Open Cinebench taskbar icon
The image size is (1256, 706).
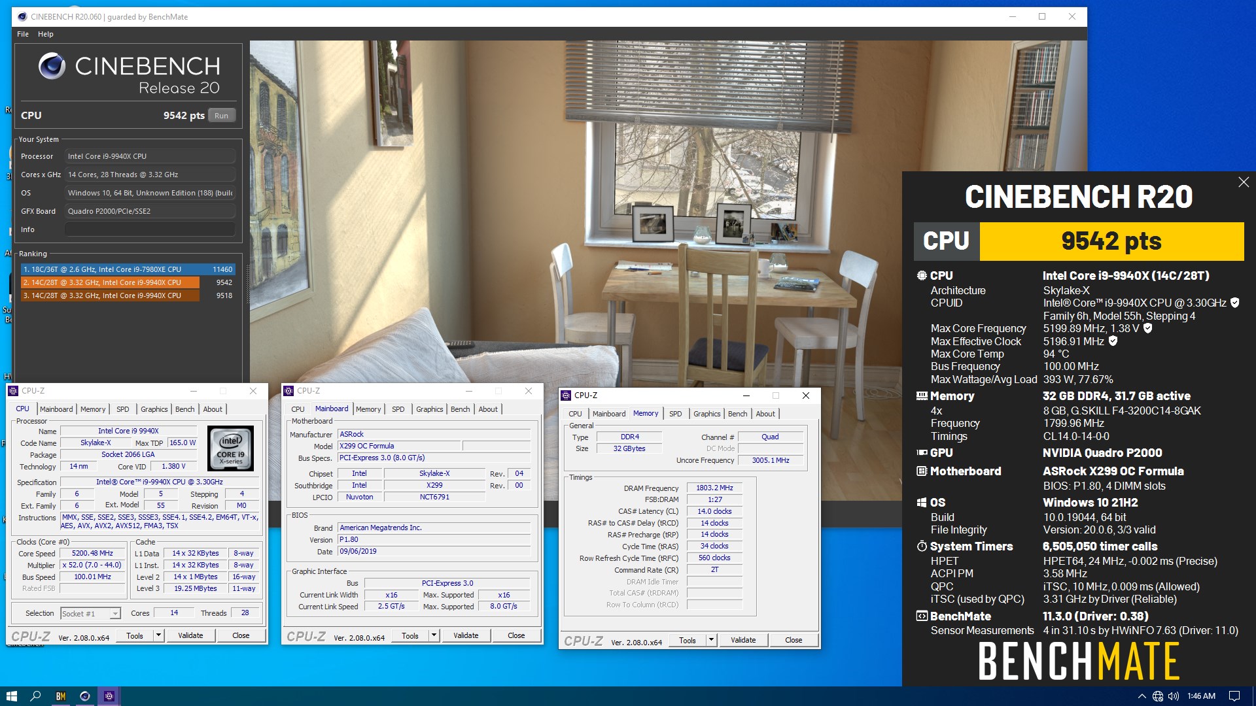[85, 696]
